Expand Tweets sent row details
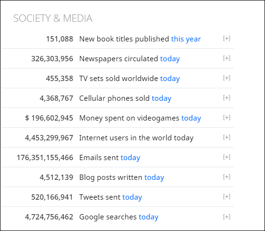 pyautogui.click(x=226, y=197)
